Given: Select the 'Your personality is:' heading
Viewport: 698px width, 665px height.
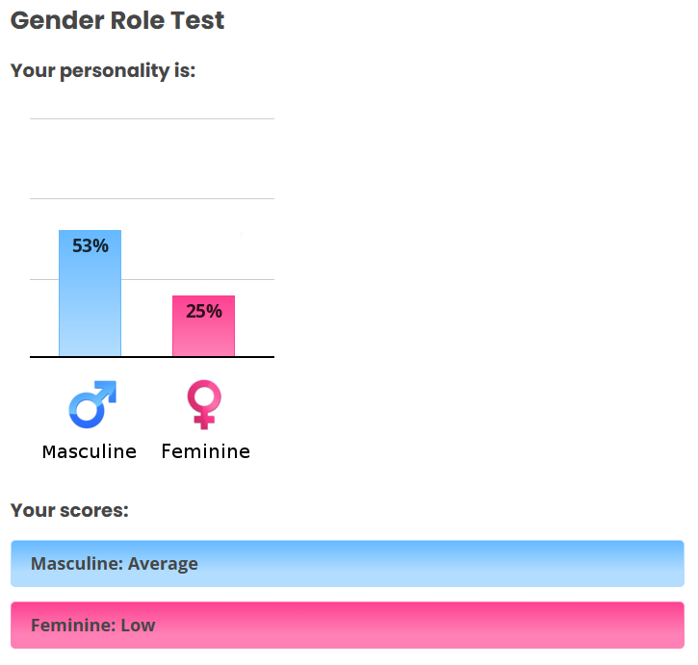Looking at the screenshot, I should coord(102,71).
